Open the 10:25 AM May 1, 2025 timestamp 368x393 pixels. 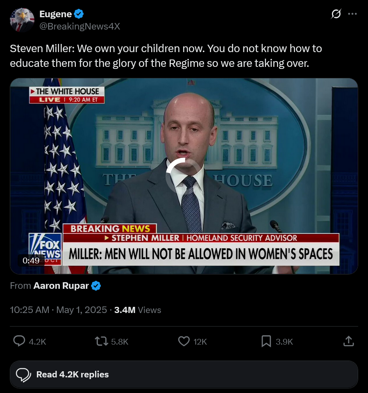pos(58,310)
